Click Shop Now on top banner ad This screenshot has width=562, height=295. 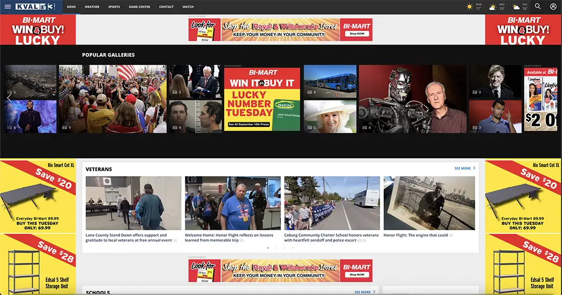(357, 34)
